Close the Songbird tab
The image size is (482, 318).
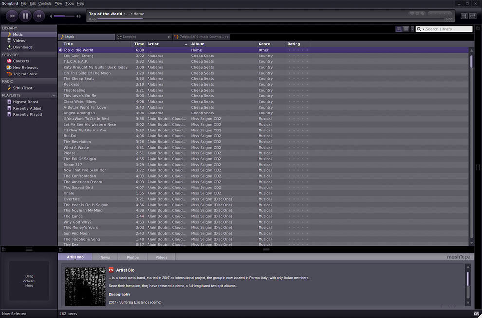169,37
